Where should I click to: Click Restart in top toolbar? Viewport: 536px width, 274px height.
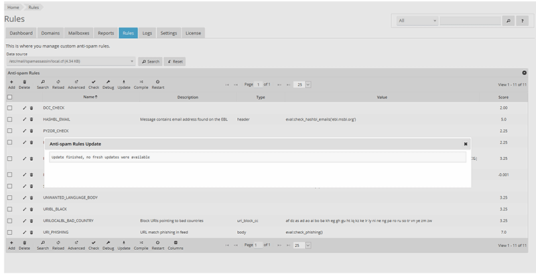[158, 84]
